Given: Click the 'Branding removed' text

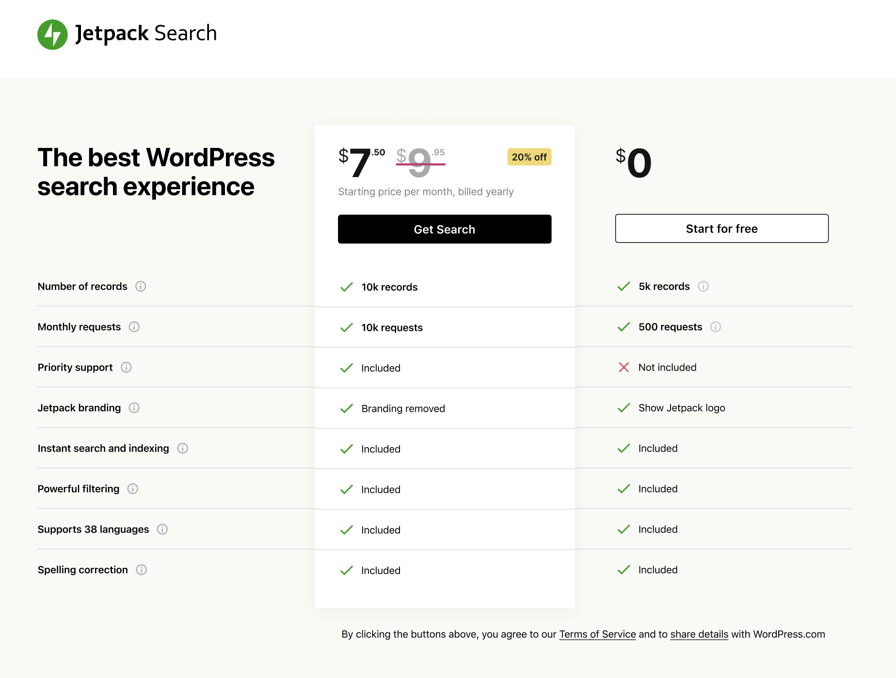Looking at the screenshot, I should click(403, 408).
